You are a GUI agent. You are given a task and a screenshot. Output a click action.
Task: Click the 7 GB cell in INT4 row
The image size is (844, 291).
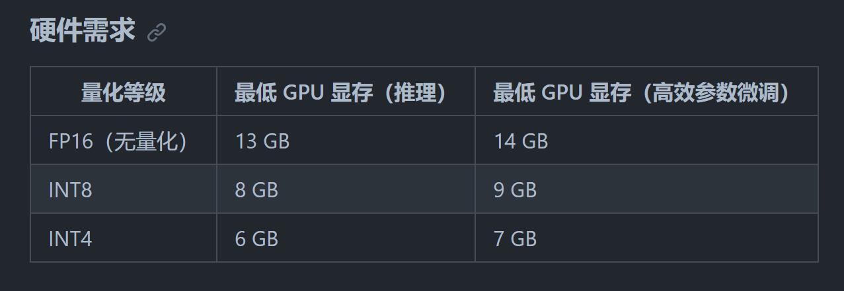coord(515,238)
